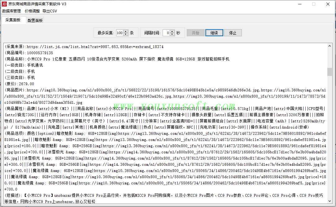Image resolution: width=336 pixels, height=207 pixels.
Task: Increase the 间隔时间 value with up arrow
Action: (x=172, y=31)
